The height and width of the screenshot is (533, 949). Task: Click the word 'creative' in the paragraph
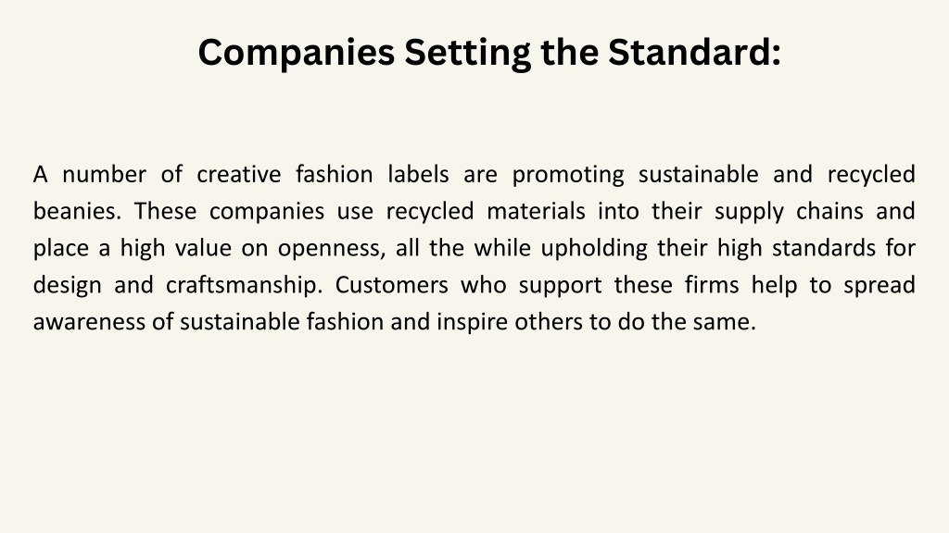[x=238, y=175]
